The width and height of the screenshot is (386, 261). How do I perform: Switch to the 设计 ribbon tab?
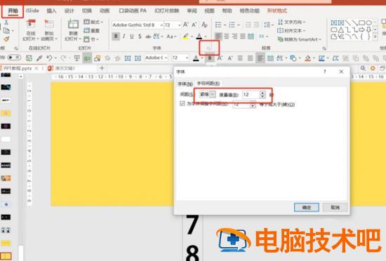point(69,11)
